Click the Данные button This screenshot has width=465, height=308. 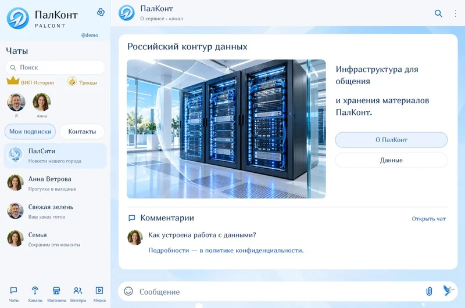[x=391, y=160]
